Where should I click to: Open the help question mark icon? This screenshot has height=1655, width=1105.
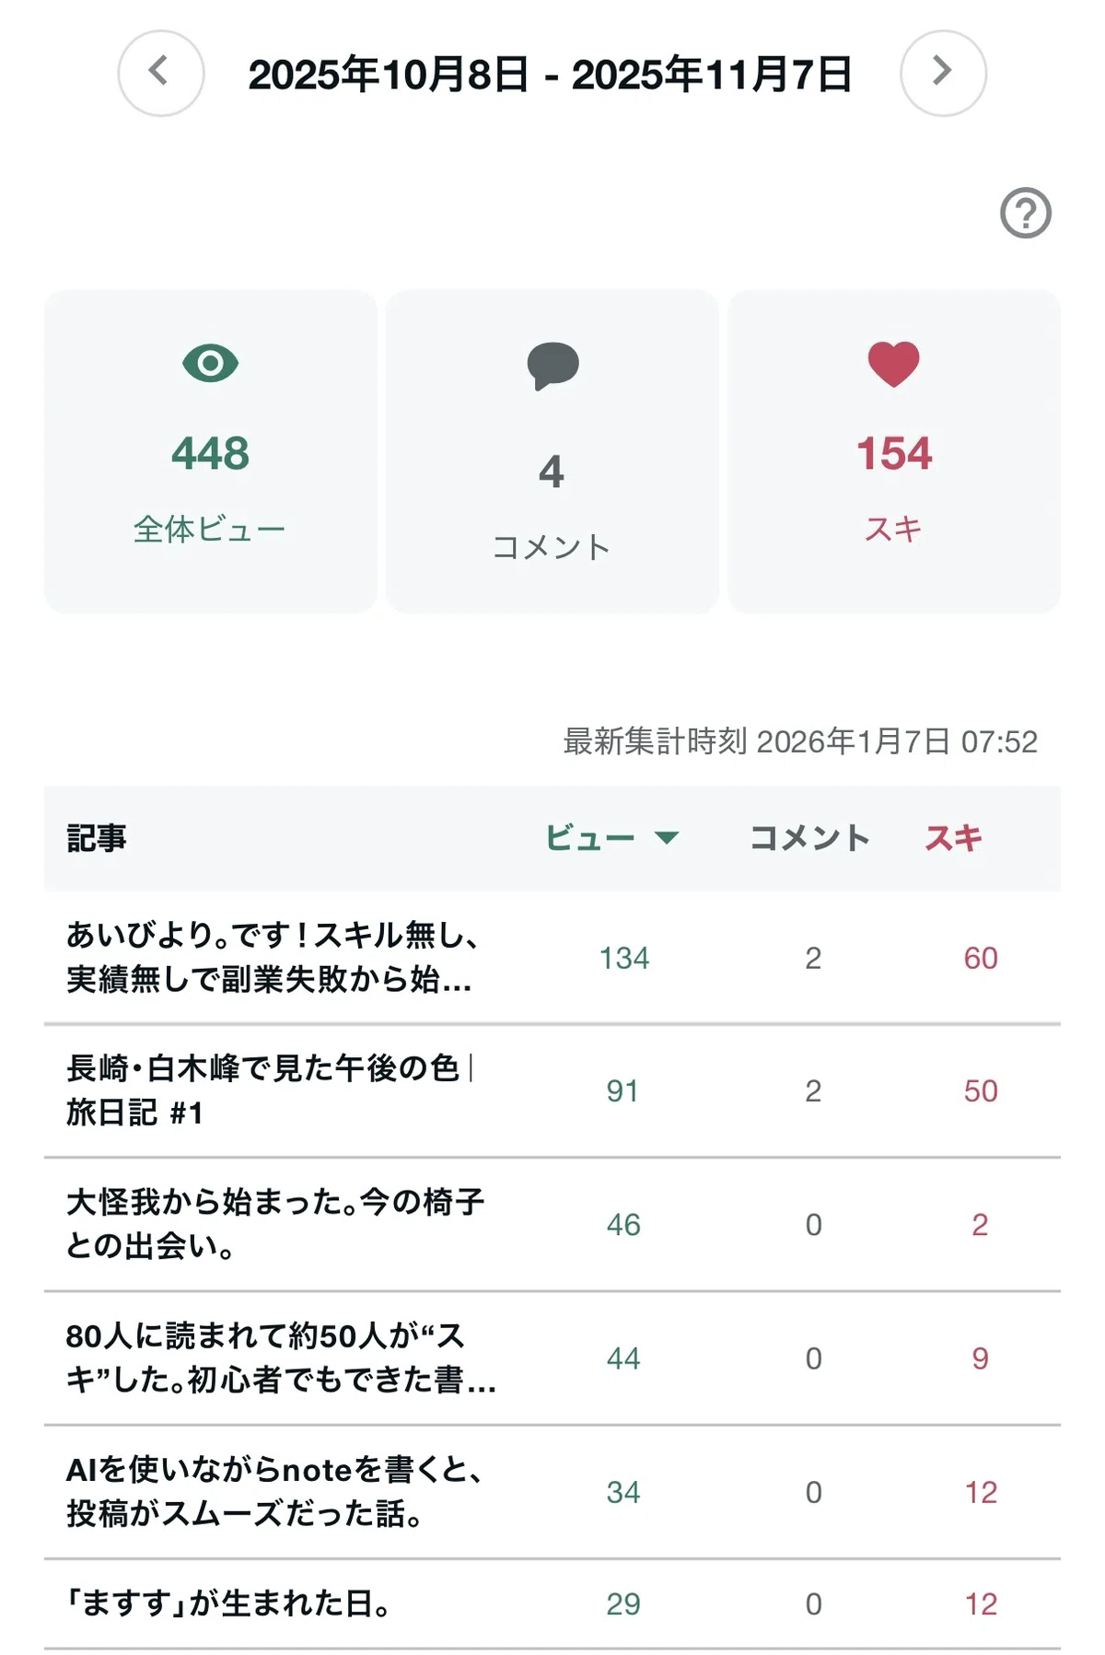(x=1026, y=214)
